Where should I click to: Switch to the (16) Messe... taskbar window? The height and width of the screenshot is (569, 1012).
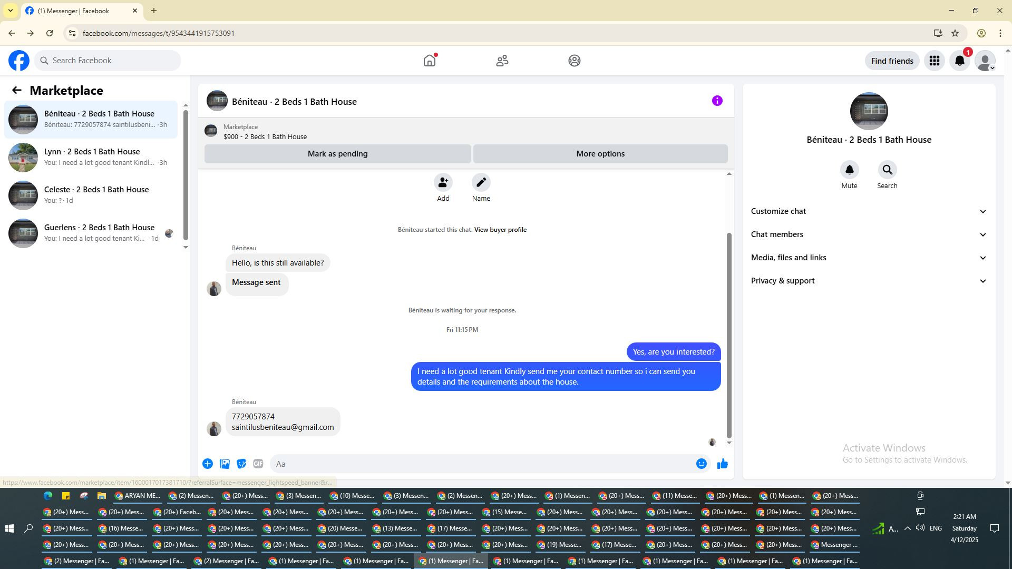121,528
